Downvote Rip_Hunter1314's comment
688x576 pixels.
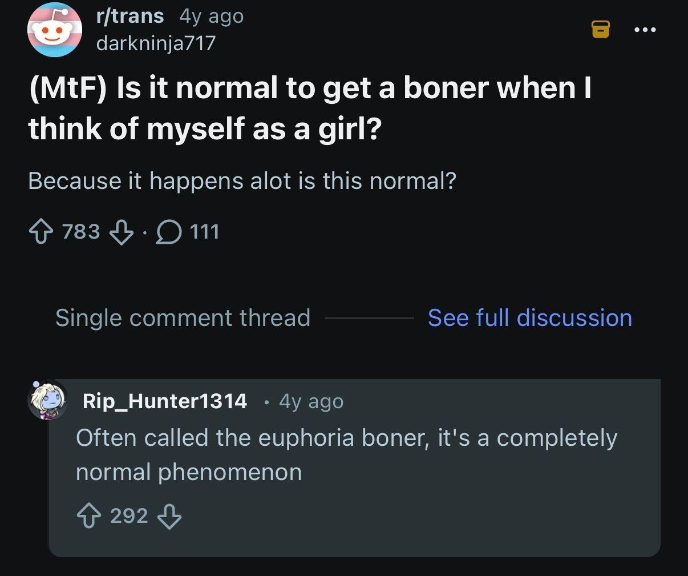click(x=169, y=516)
